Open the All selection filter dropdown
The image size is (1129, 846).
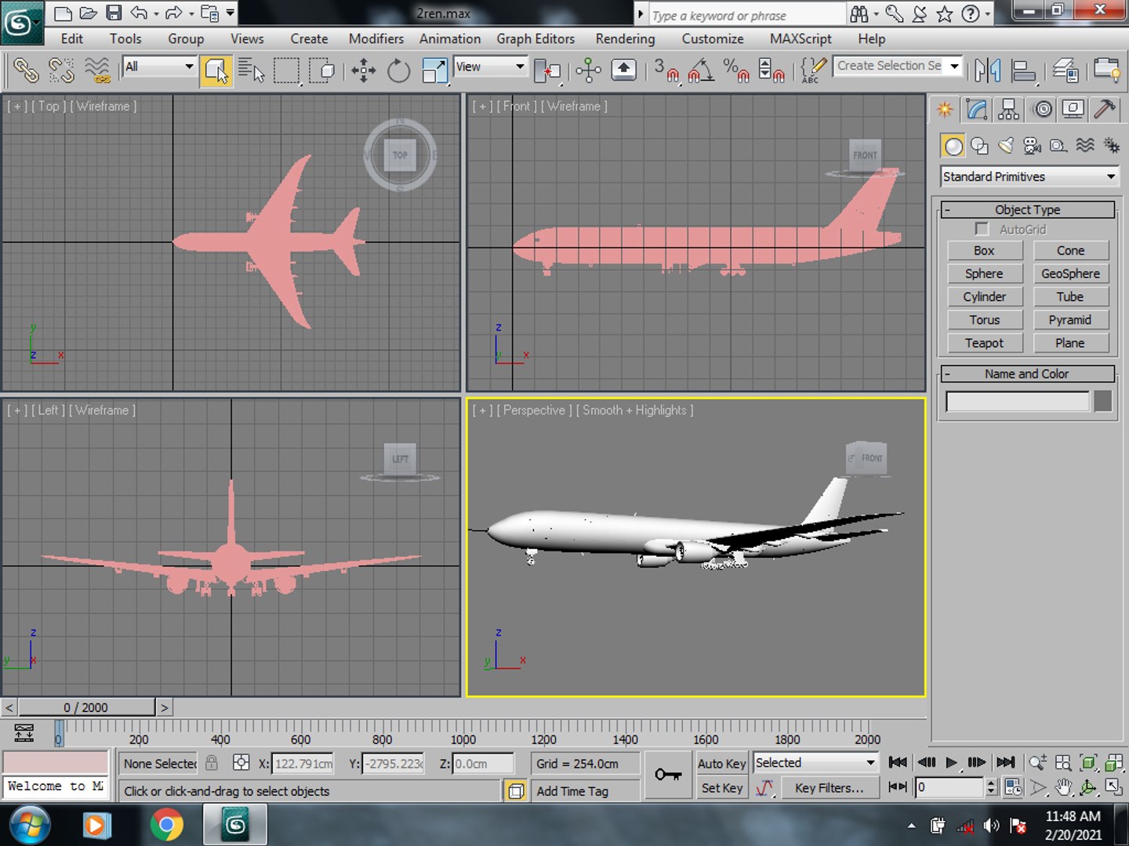159,67
